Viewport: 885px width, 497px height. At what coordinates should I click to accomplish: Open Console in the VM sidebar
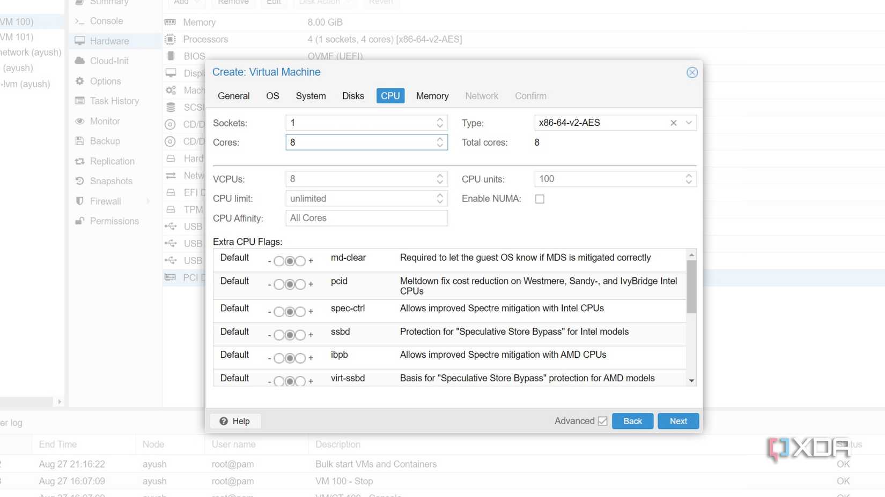coord(106,21)
